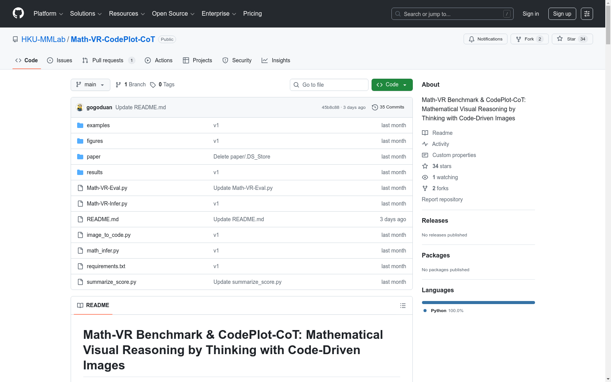Open the Math-VR-CodePlot-CoT repository link
The width and height of the screenshot is (611, 382).
[x=113, y=39]
